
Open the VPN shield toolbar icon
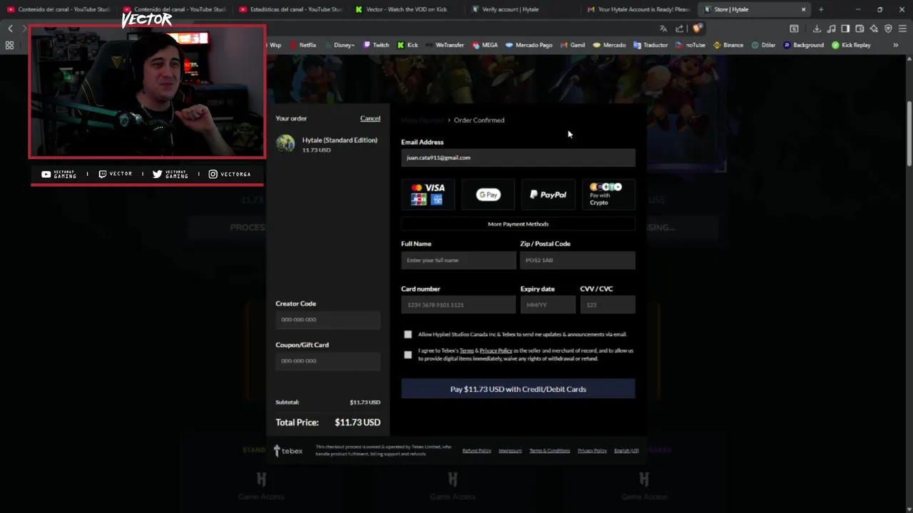click(888, 28)
